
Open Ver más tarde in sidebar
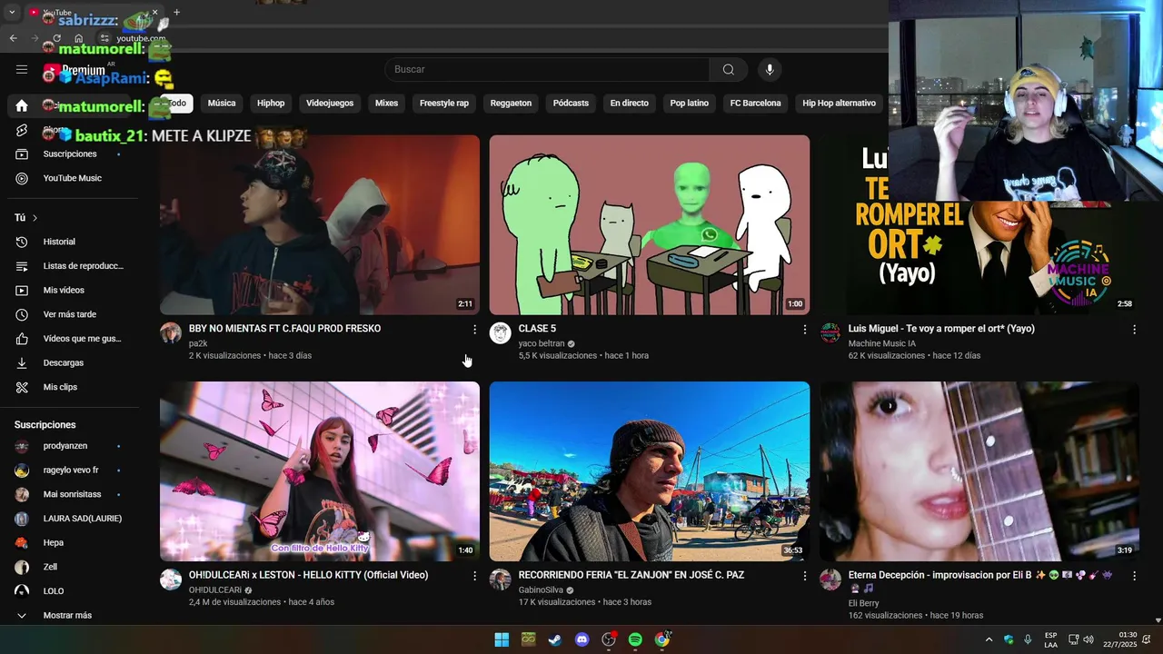tap(70, 314)
